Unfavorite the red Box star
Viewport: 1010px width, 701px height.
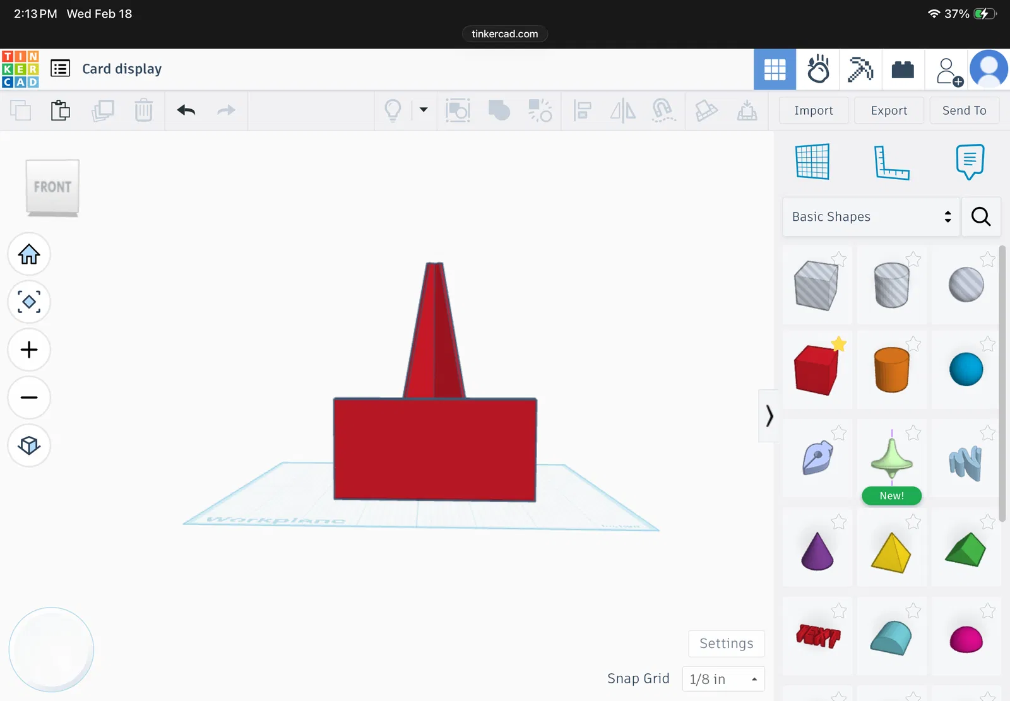point(839,344)
